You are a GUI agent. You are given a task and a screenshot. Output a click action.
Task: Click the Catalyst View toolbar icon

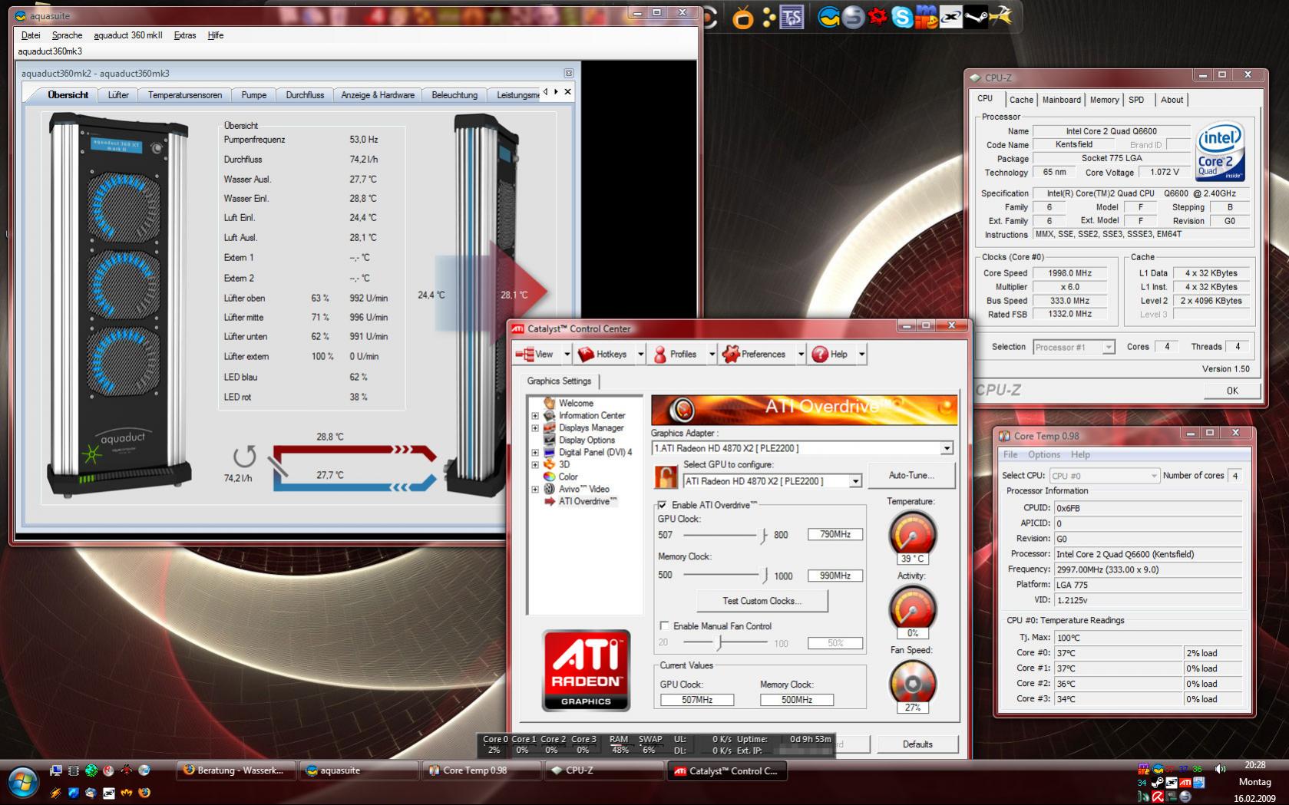534,354
